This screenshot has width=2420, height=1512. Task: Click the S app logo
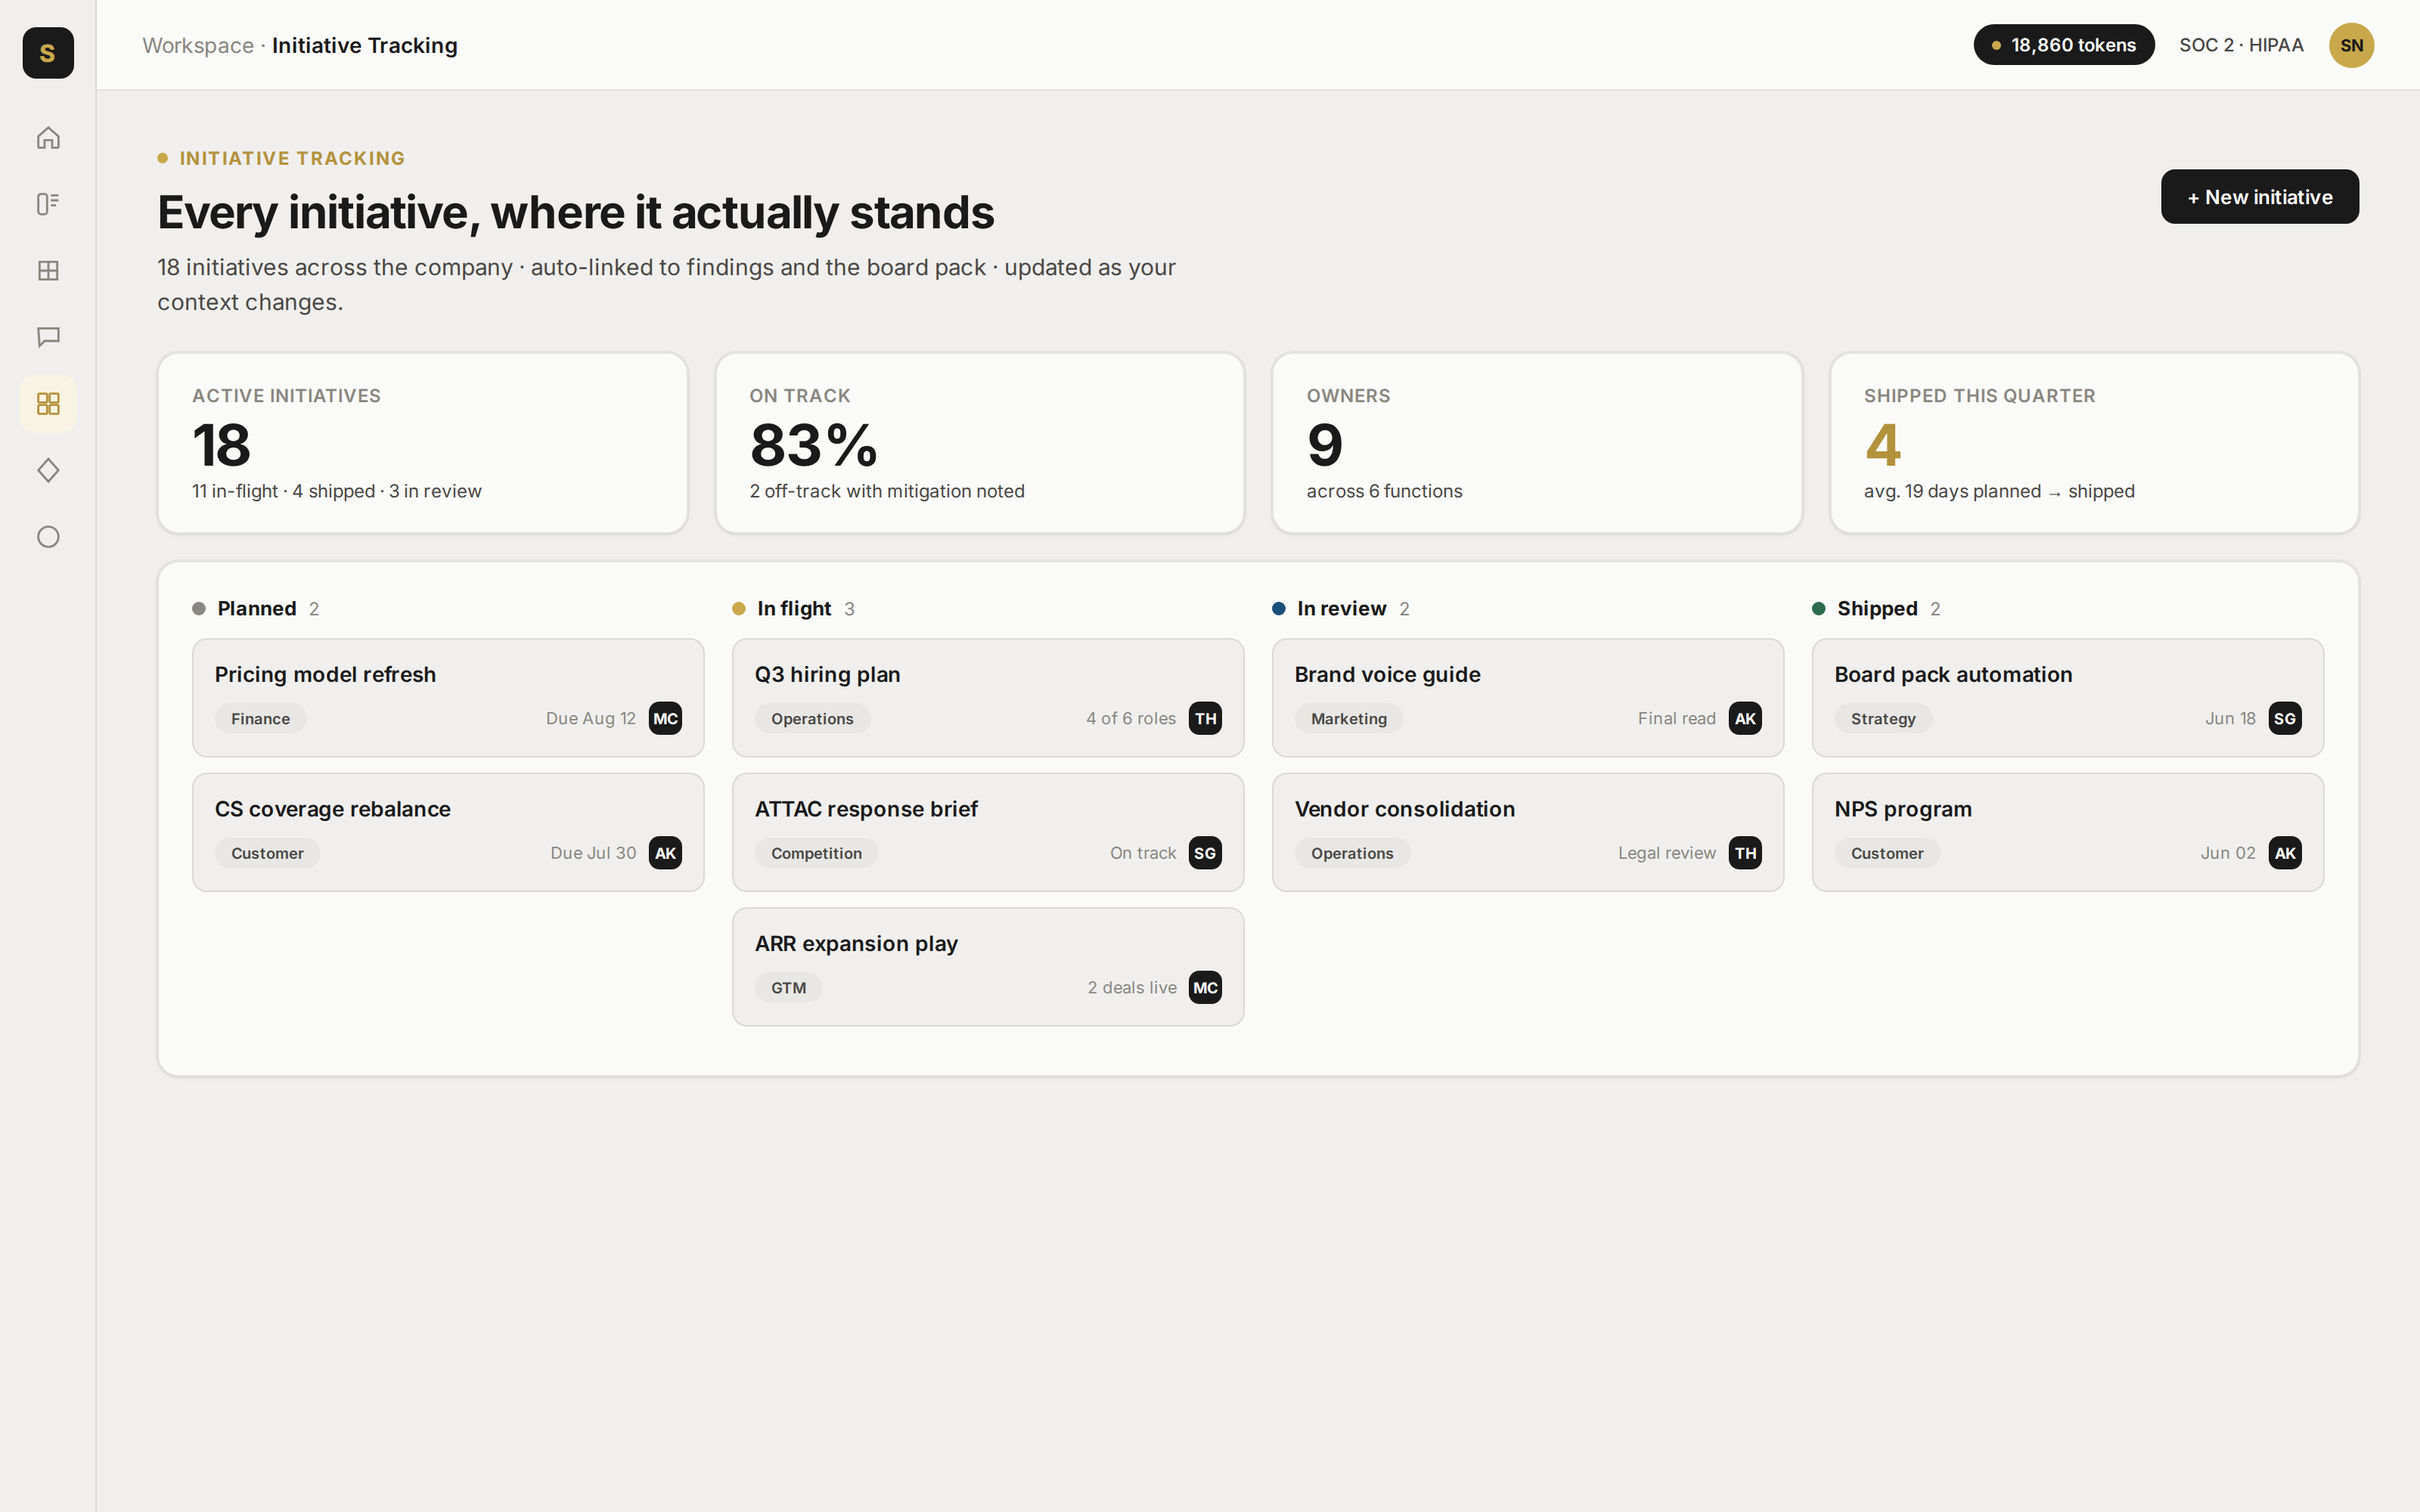(x=48, y=53)
